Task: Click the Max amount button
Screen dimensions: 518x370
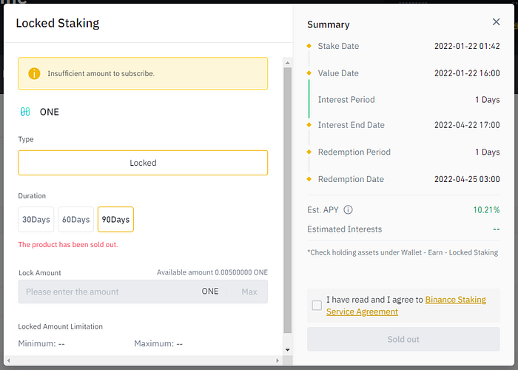Action: point(249,292)
